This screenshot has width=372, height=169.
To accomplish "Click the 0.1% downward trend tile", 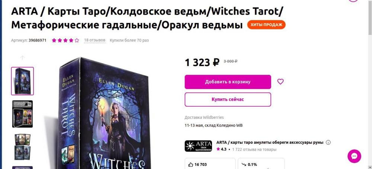I will pyautogui.click(x=261, y=163).
